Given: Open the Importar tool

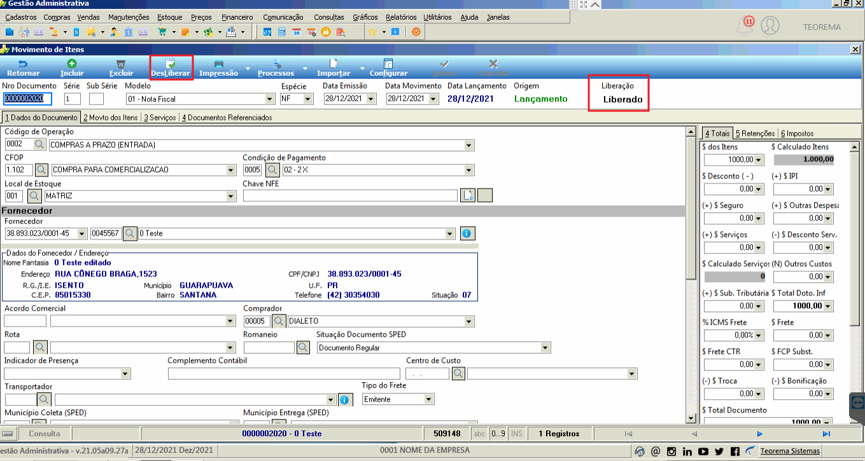Looking at the screenshot, I should pyautogui.click(x=334, y=68).
